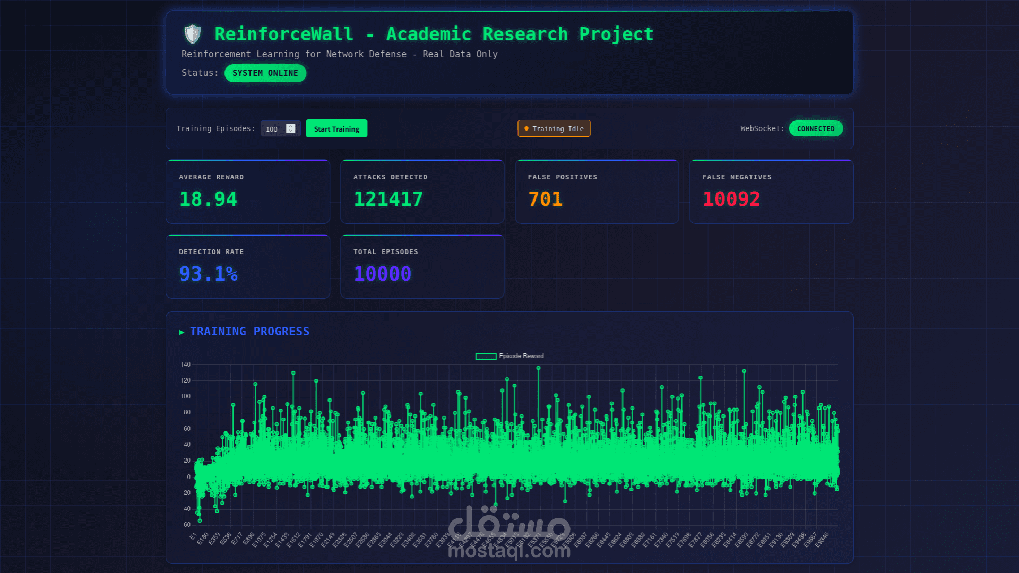This screenshot has width=1019, height=573.
Task: Click the Training Idle status indicator
Action: coord(554,128)
